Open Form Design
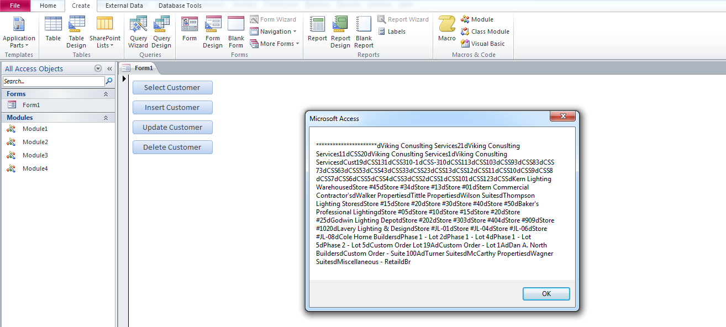Image resolution: width=726 pixels, height=327 pixels. point(213,31)
